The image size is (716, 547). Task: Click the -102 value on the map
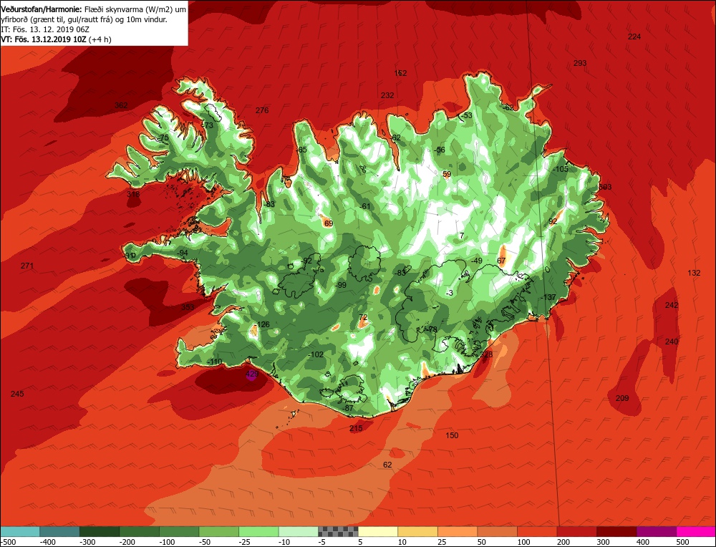(x=316, y=355)
